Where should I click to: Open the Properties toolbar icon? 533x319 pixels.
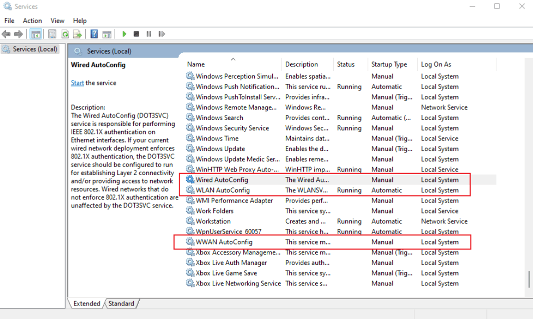[52, 34]
